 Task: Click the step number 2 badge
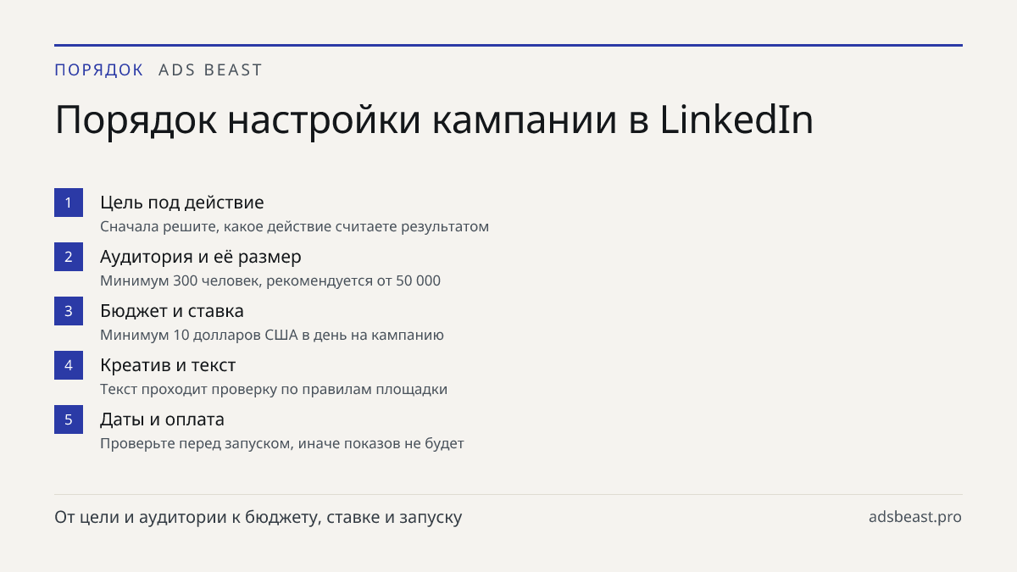(x=69, y=257)
